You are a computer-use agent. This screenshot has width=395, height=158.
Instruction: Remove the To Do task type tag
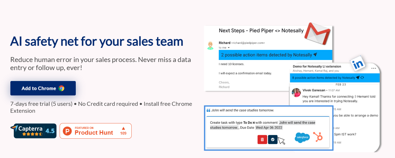(254, 123)
